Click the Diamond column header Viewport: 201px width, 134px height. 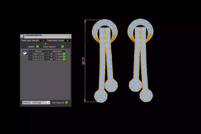click(x=57, y=51)
